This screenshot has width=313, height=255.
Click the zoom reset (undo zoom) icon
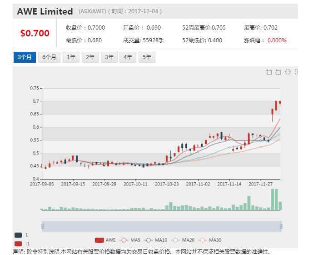click(x=278, y=72)
